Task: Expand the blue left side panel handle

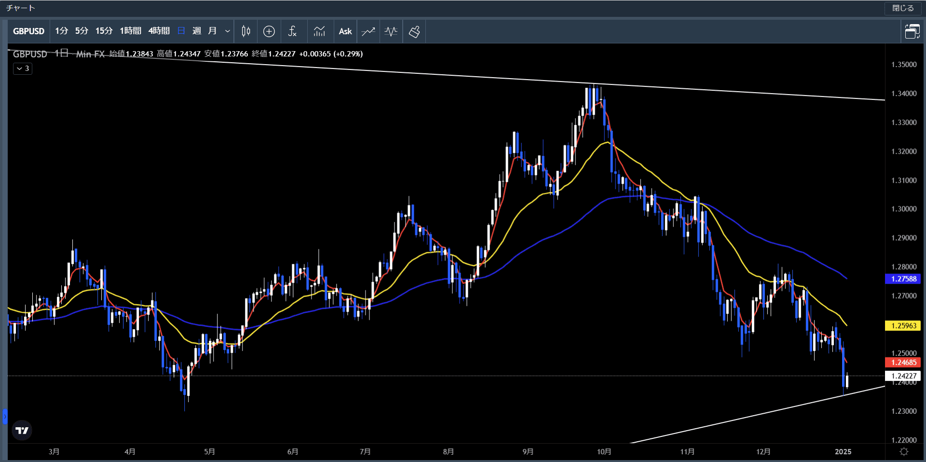Action: click(5, 416)
